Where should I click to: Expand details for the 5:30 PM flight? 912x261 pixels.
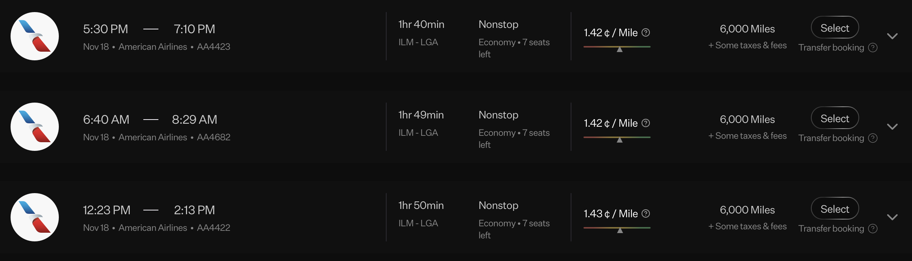pyautogui.click(x=893, y=36)
